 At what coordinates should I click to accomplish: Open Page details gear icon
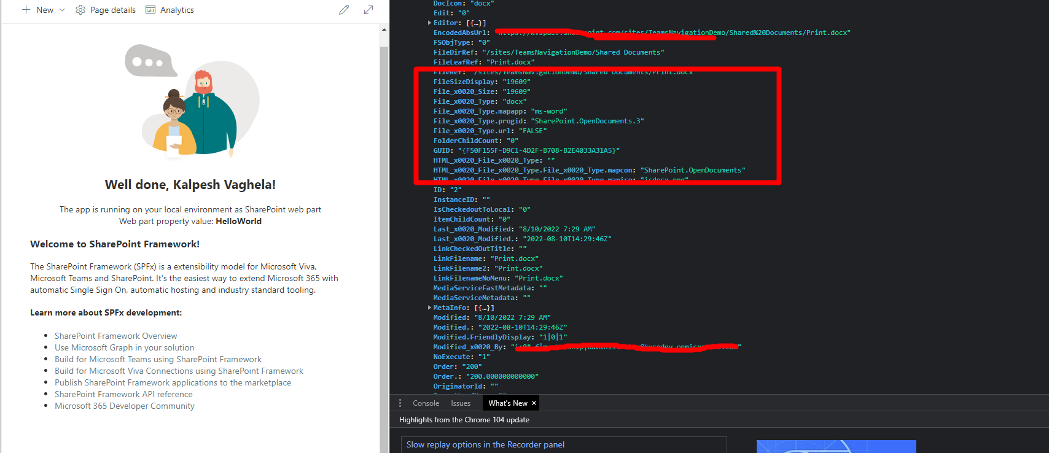[x=80, y=10]
